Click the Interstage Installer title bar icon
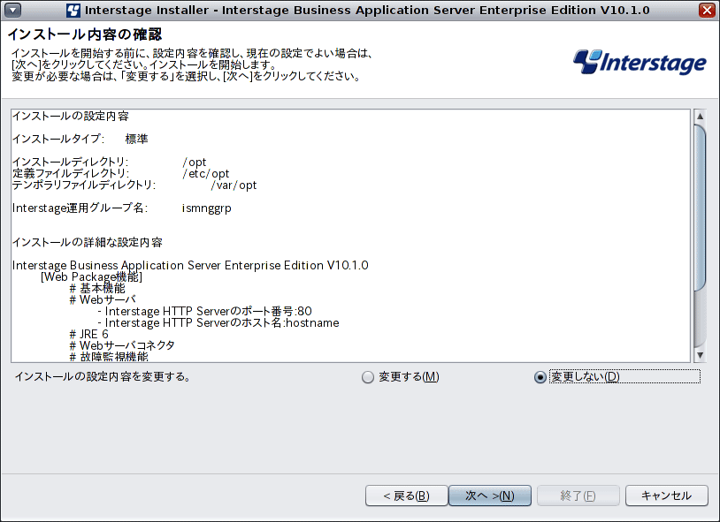720x522 pixels. point(73,10)
